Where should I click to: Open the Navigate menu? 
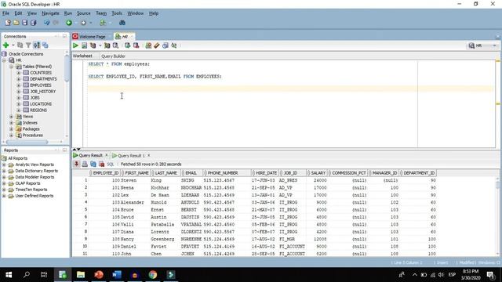(50, 13)
